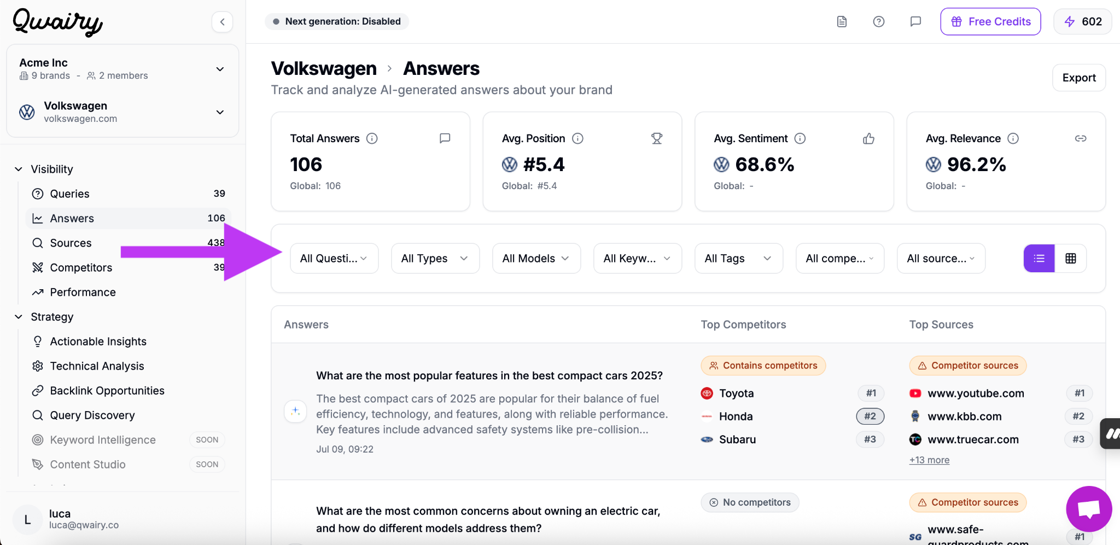Open Query Discovery page
The height and width of the screenshot is (545, 1120).
pyautogui.click(x=128, y=415)
